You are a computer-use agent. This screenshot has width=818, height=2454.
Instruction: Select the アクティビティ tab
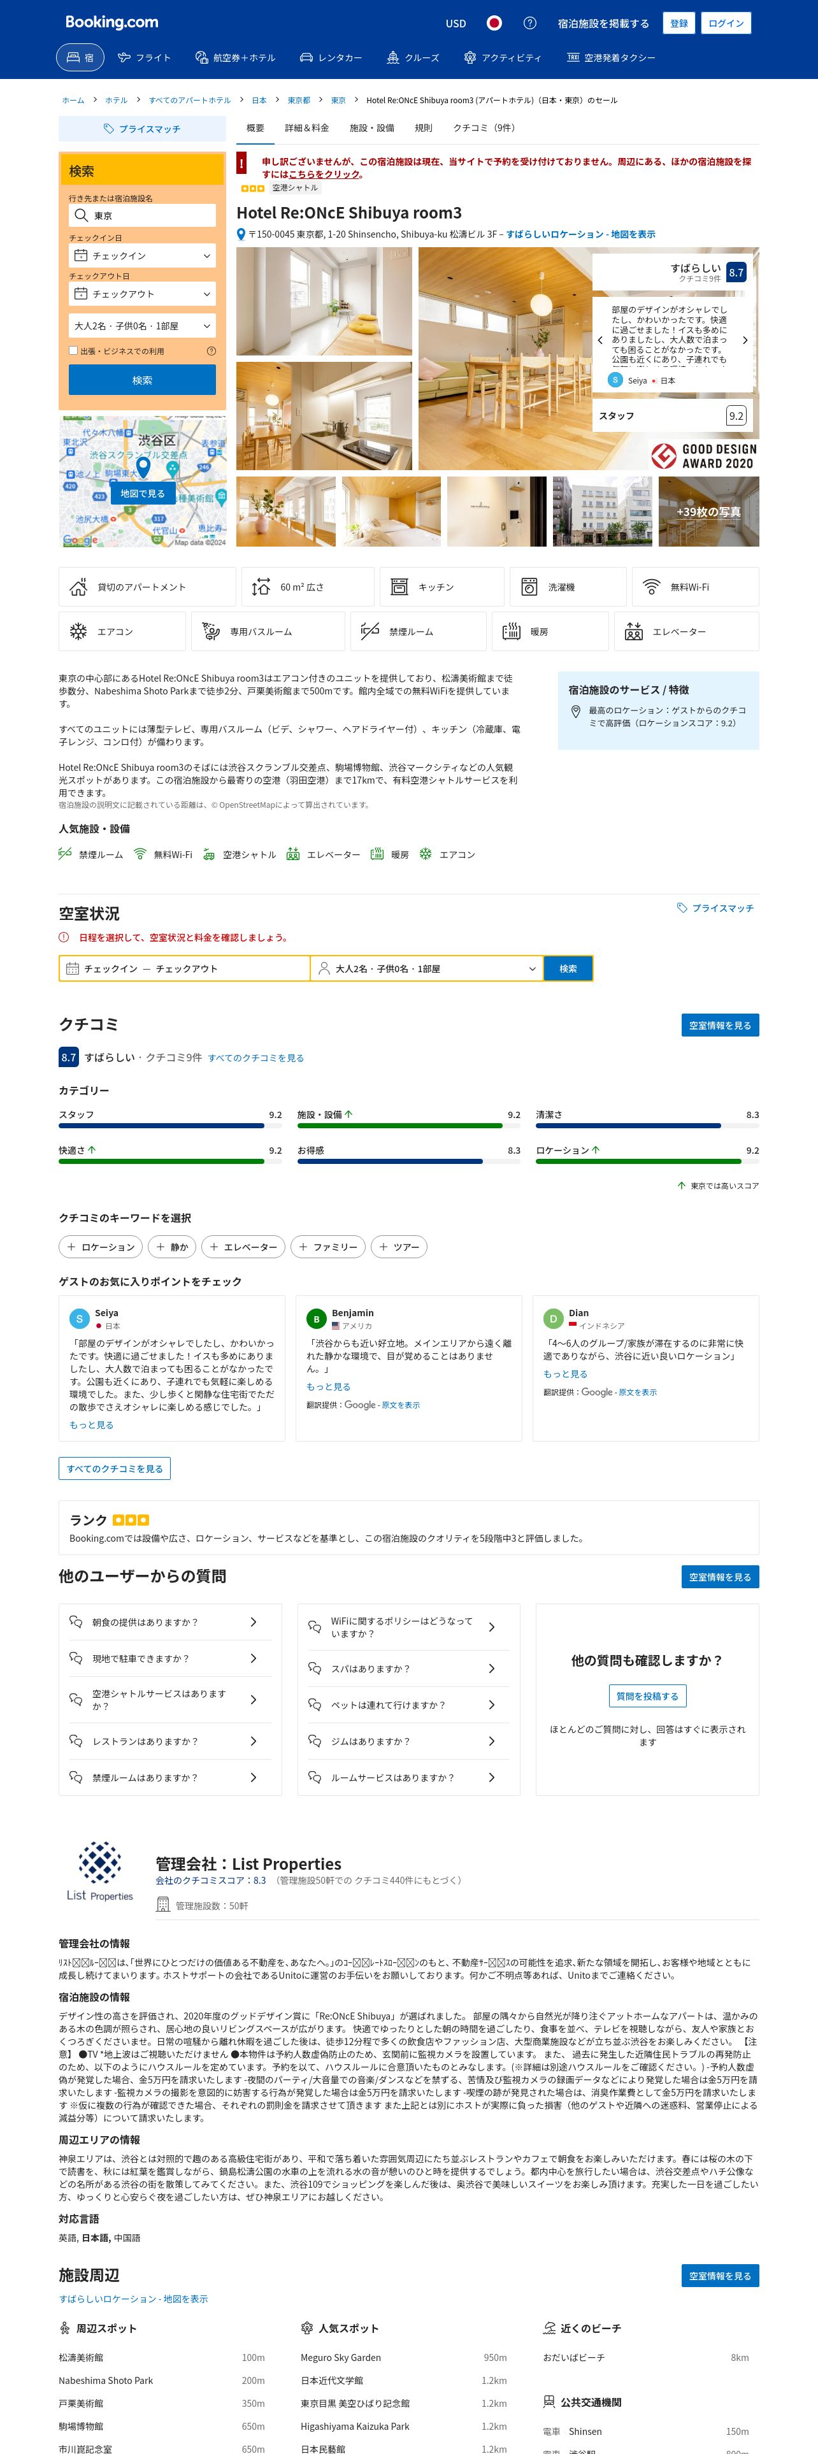(x=502, y=58)
